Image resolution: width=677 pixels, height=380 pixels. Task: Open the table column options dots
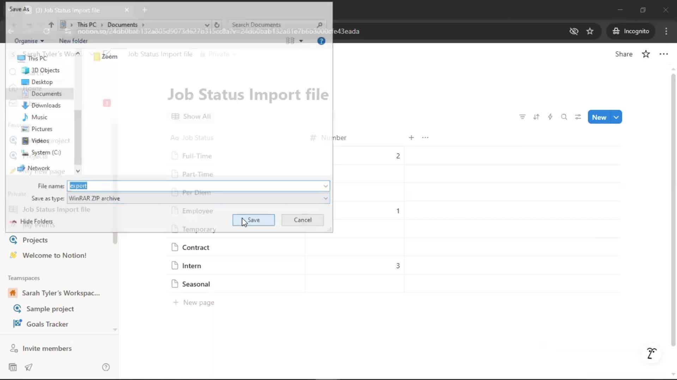425,138
